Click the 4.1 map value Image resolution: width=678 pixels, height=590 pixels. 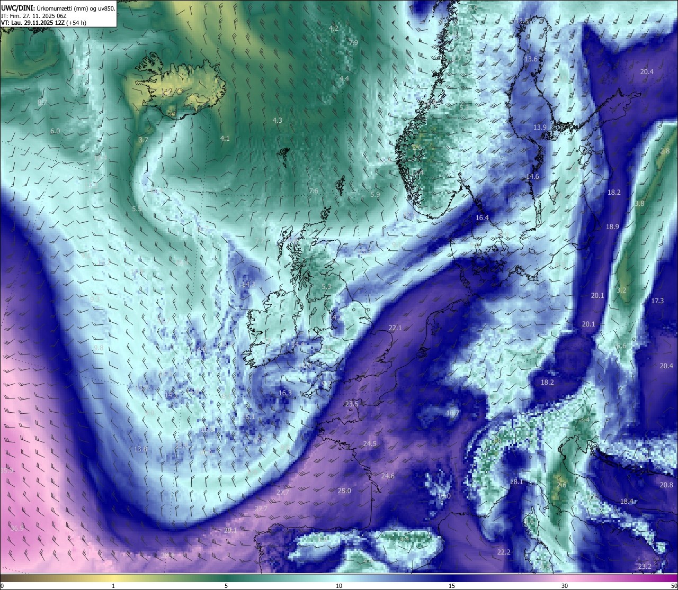[225, 139]
